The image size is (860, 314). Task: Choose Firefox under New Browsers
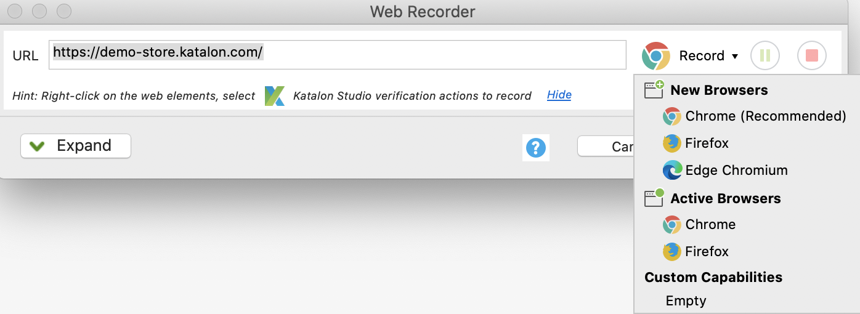click(696, 143)
